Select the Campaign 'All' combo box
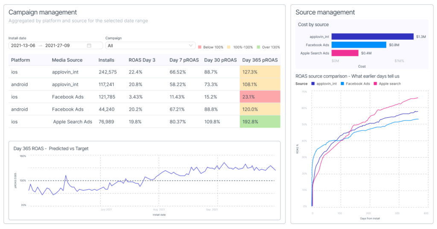Image resolution: width=437 pixels, height=229 pixels. pos(150,45)
